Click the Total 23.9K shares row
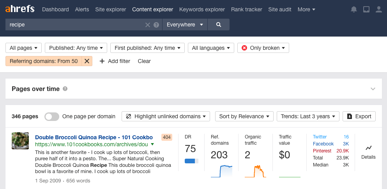The width and height of the screenshot is (387, 189). pos(331,158)
